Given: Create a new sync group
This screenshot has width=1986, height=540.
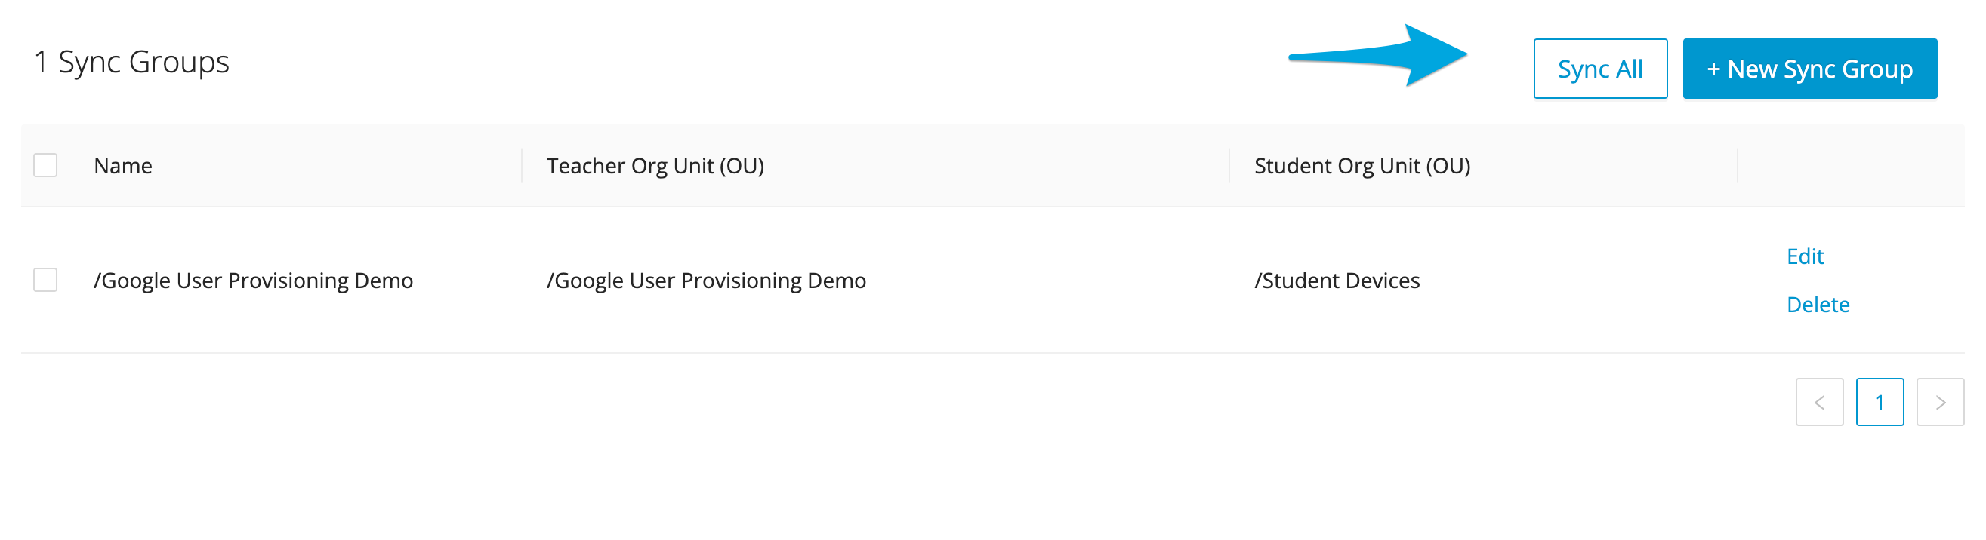Looking at the screenshot, I should (1810, 69).
